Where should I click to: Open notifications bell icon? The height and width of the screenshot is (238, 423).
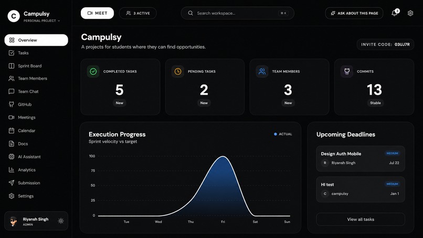point(395,13)
